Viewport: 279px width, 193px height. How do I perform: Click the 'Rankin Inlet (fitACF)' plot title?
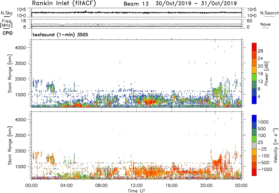[x=64, y=3]
